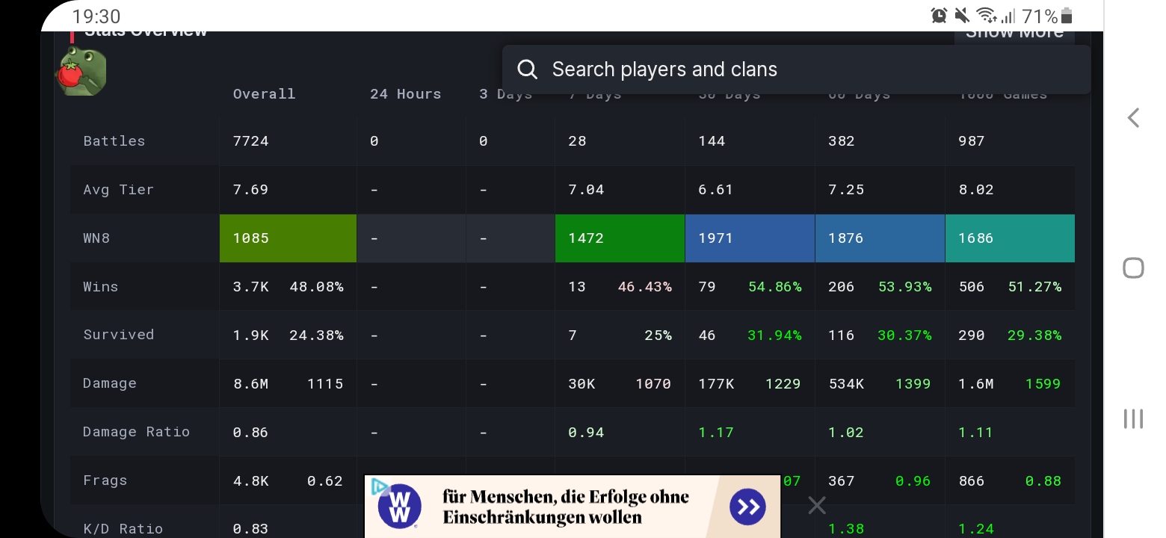The image size is (1166, 538).
Task: Select the 30 Days column header
Action: (x=729, y=93)
